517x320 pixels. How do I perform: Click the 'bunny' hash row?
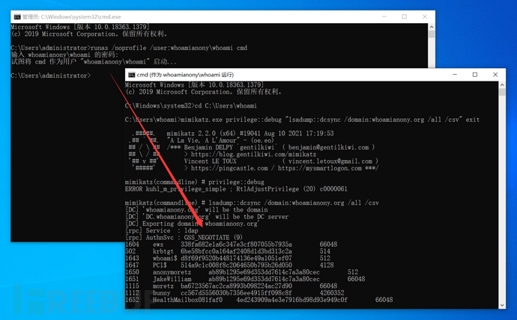pyautogui.click(x=235, y=292)
